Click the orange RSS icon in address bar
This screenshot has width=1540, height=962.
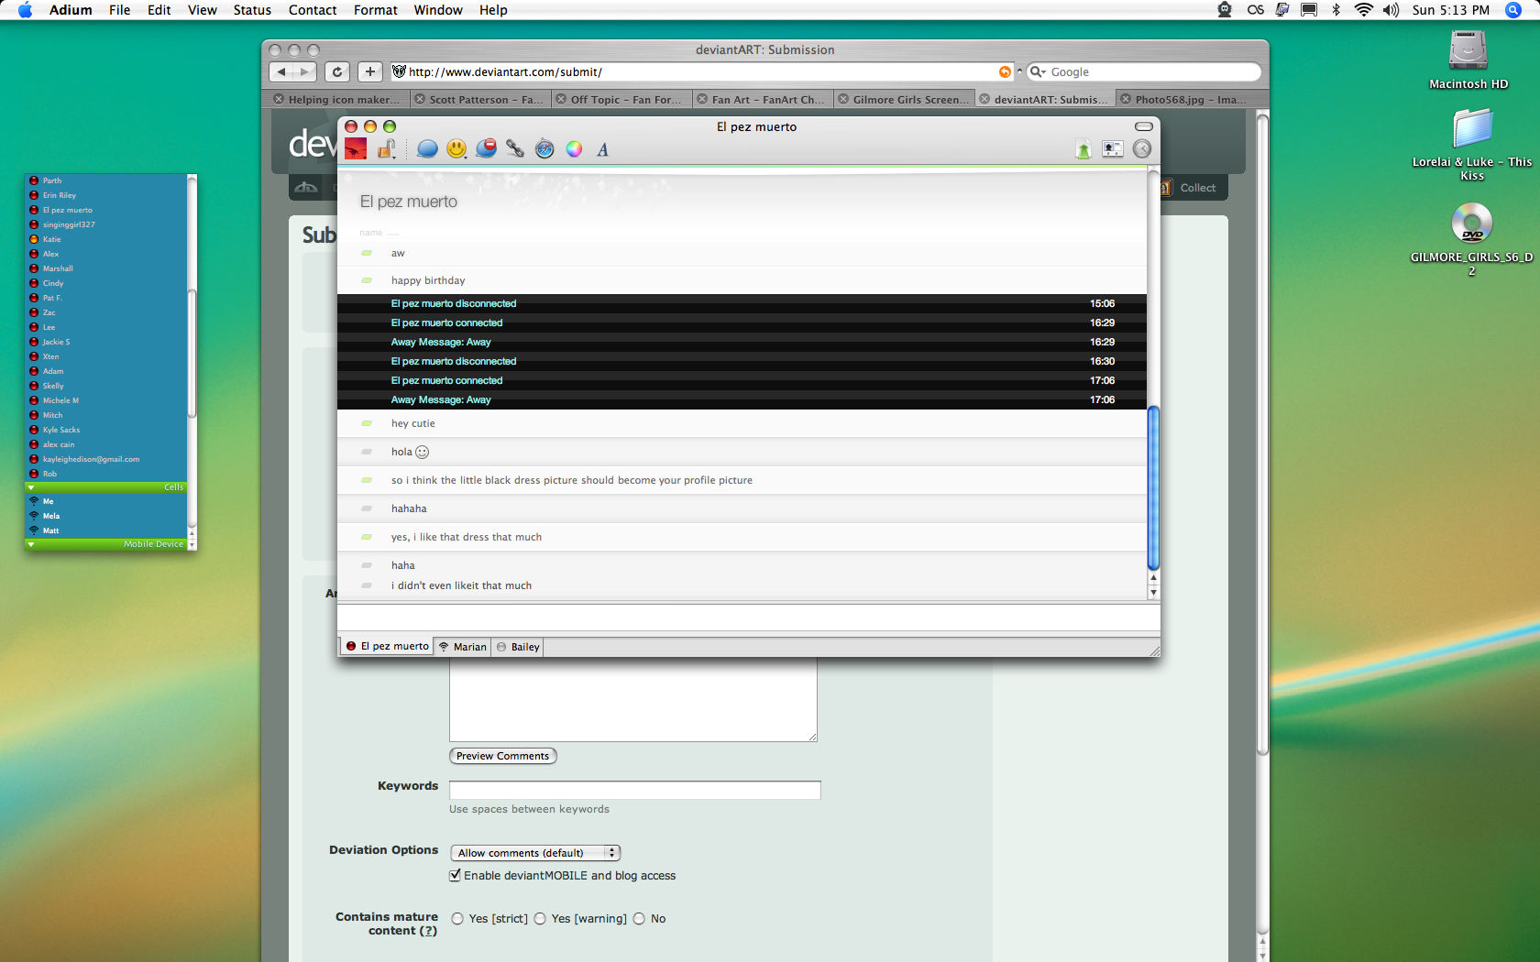point(1006,71)
